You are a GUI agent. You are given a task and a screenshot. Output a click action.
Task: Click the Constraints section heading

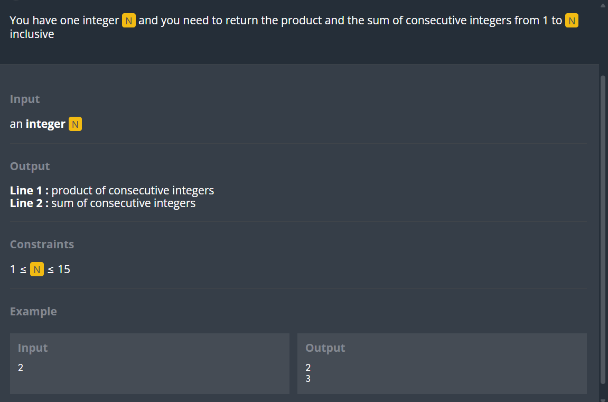tap(42, 245)
